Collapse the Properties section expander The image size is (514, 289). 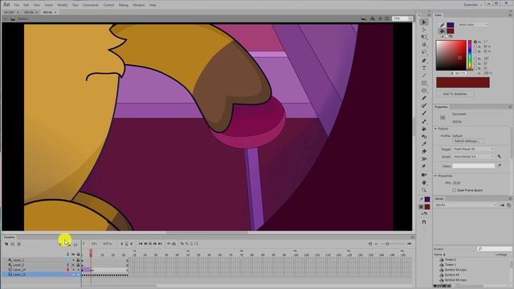[x=435, y=176]
